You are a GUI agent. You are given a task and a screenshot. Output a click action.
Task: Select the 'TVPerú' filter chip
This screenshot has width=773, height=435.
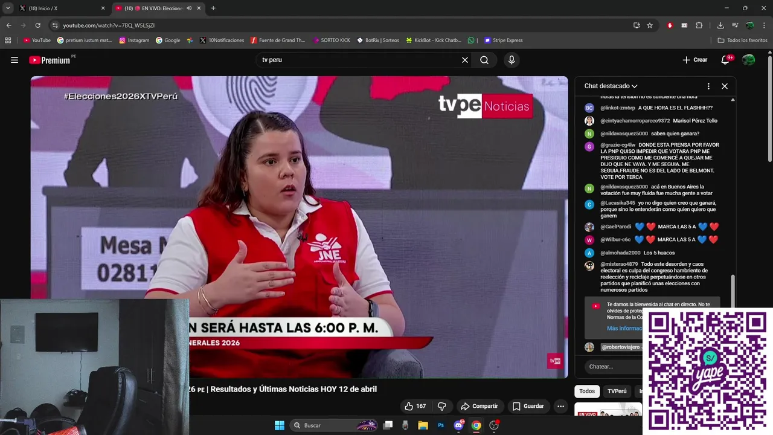(617, 391)
